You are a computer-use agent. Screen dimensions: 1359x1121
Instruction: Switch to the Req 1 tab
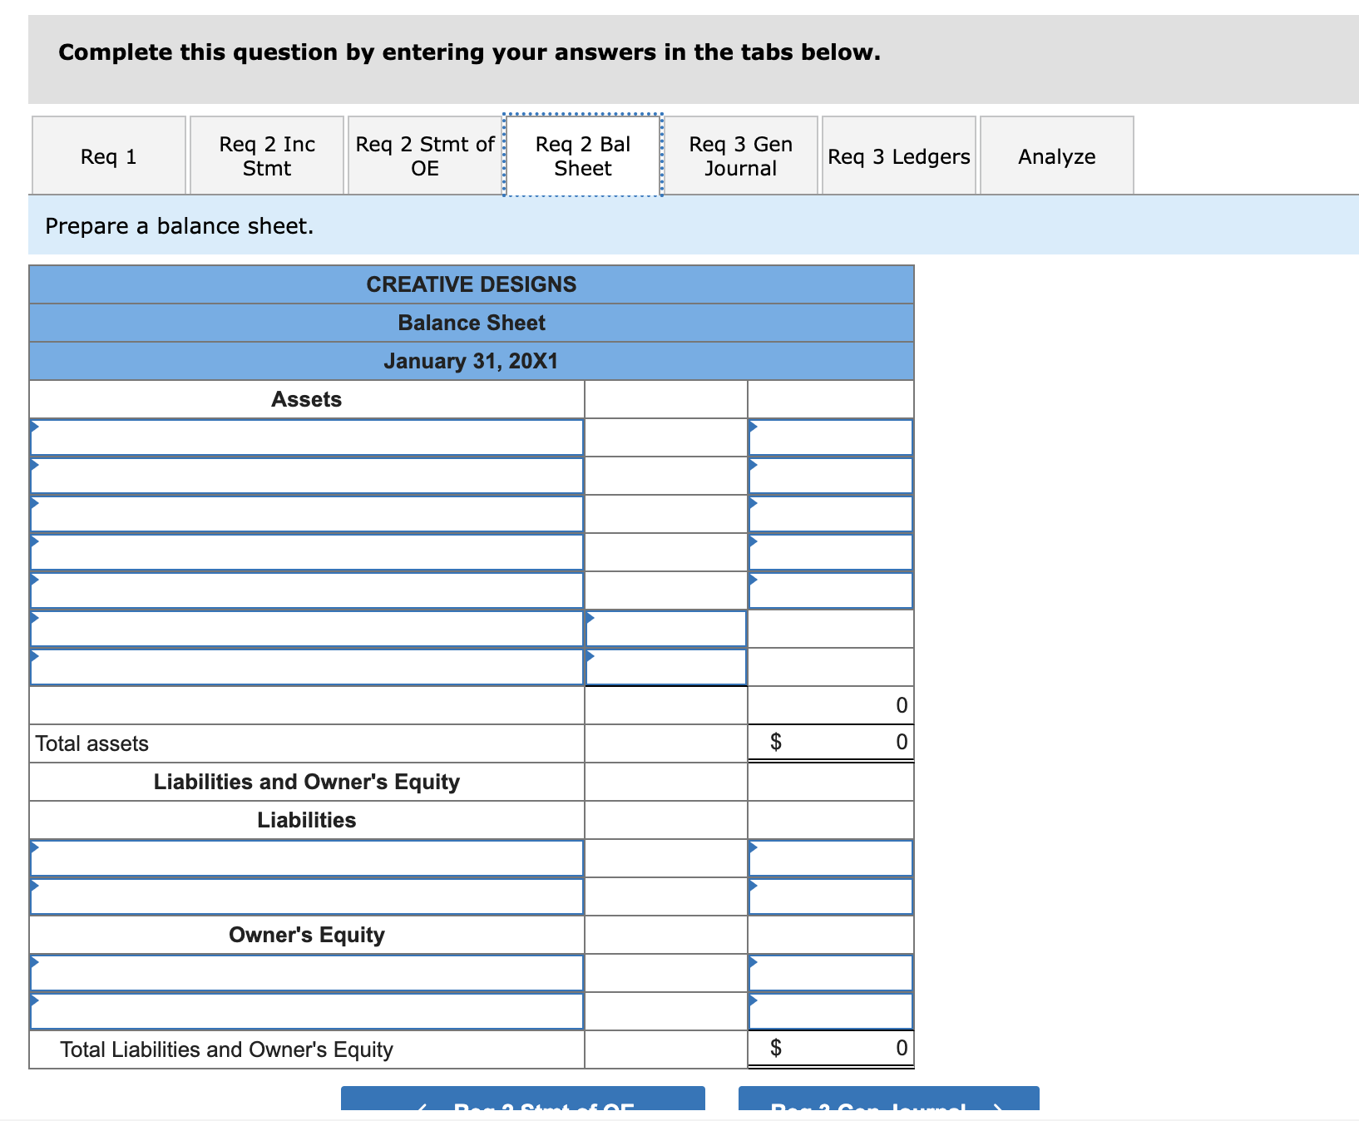[x=108, y=155]
